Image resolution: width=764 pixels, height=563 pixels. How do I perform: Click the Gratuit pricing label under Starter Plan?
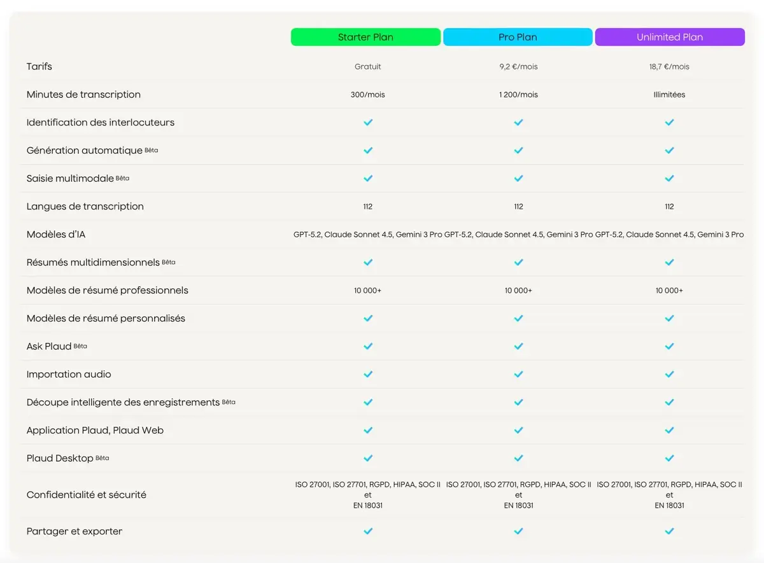(x=368, y=66)
